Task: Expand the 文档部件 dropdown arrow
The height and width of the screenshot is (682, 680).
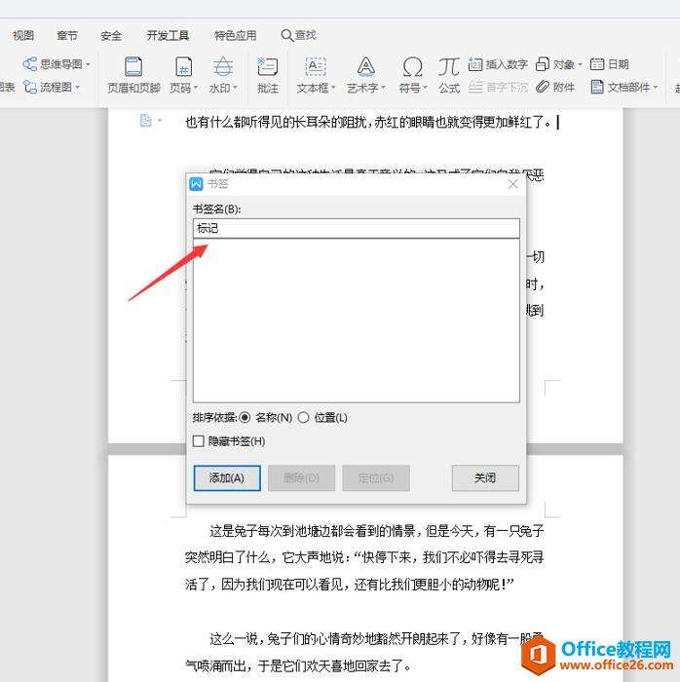Action: click(655, 88)
